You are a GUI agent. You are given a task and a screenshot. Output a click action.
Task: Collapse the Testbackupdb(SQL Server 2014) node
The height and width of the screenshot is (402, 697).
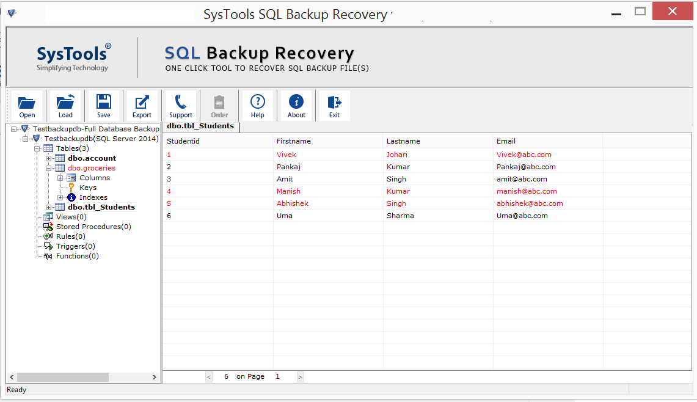(25, 139)
